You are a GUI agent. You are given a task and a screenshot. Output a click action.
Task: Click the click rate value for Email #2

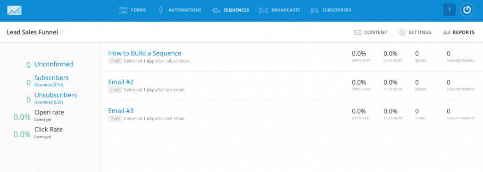coord(390,82)
